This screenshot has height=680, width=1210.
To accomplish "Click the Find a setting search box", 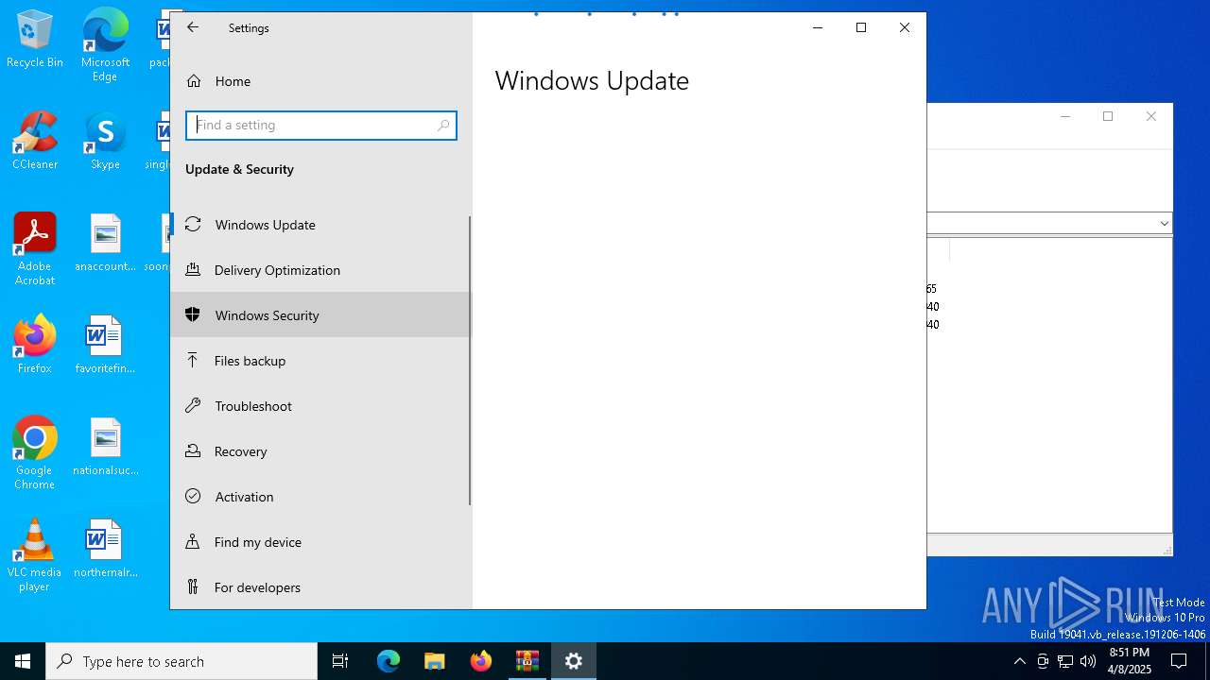I will point(321,125).
